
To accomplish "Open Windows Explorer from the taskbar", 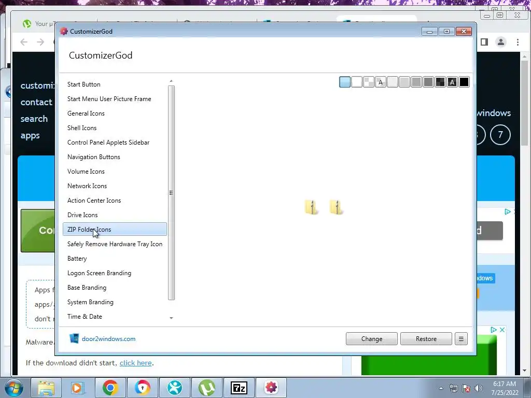I will click(x=46, y=388).
